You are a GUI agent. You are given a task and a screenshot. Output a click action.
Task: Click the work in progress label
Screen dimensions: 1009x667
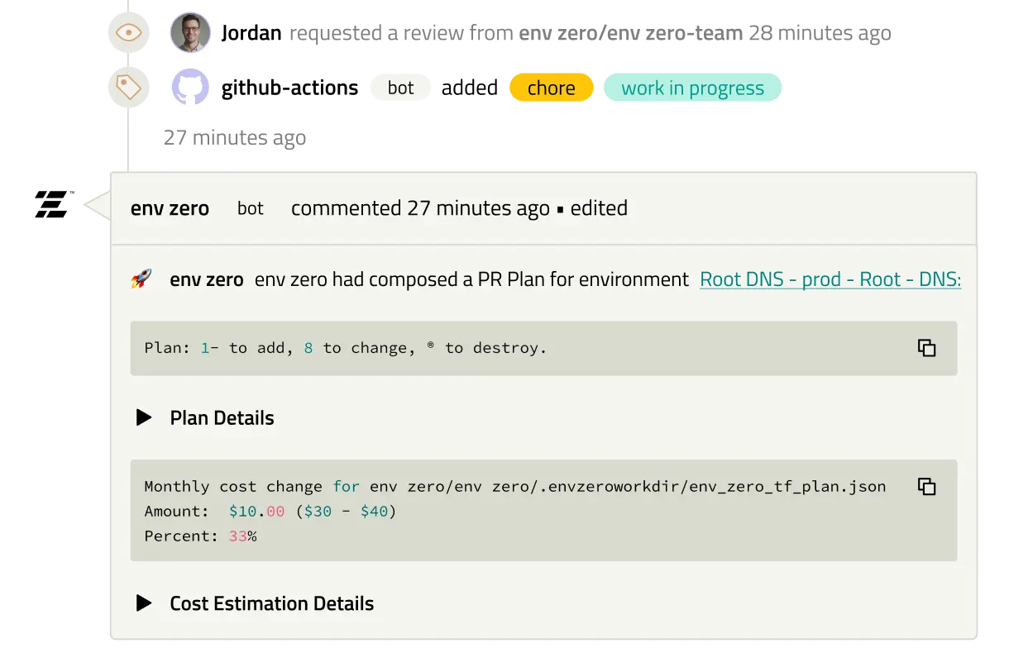coord(692,88)
